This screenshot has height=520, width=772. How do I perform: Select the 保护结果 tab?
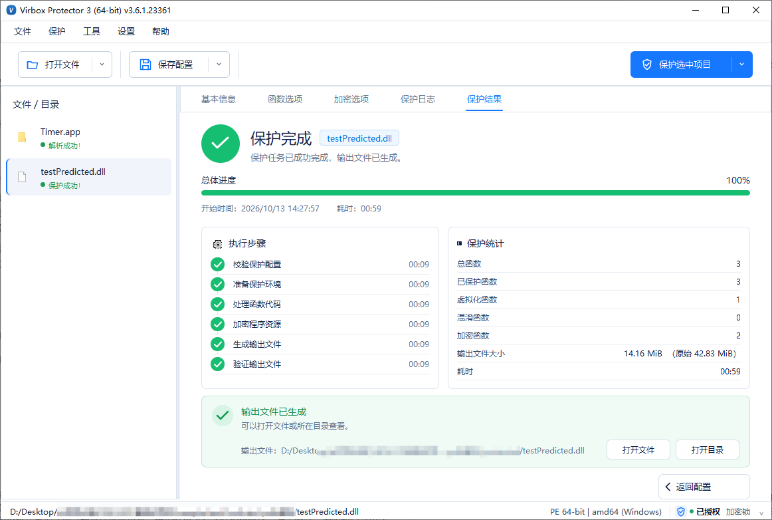pos(484,99)
